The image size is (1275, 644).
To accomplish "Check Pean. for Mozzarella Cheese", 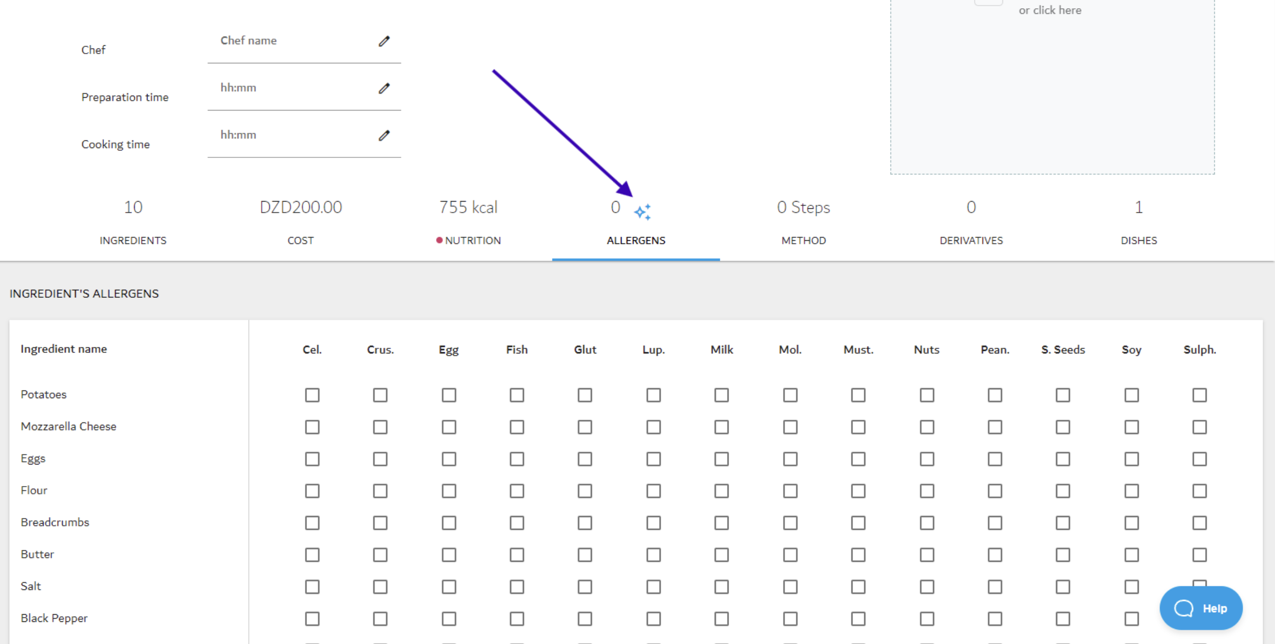I will tap(995, 427).
